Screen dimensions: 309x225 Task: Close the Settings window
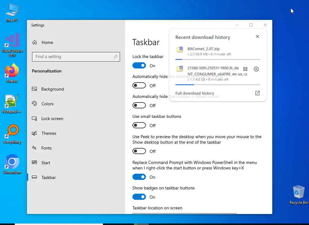click(265, 25)
